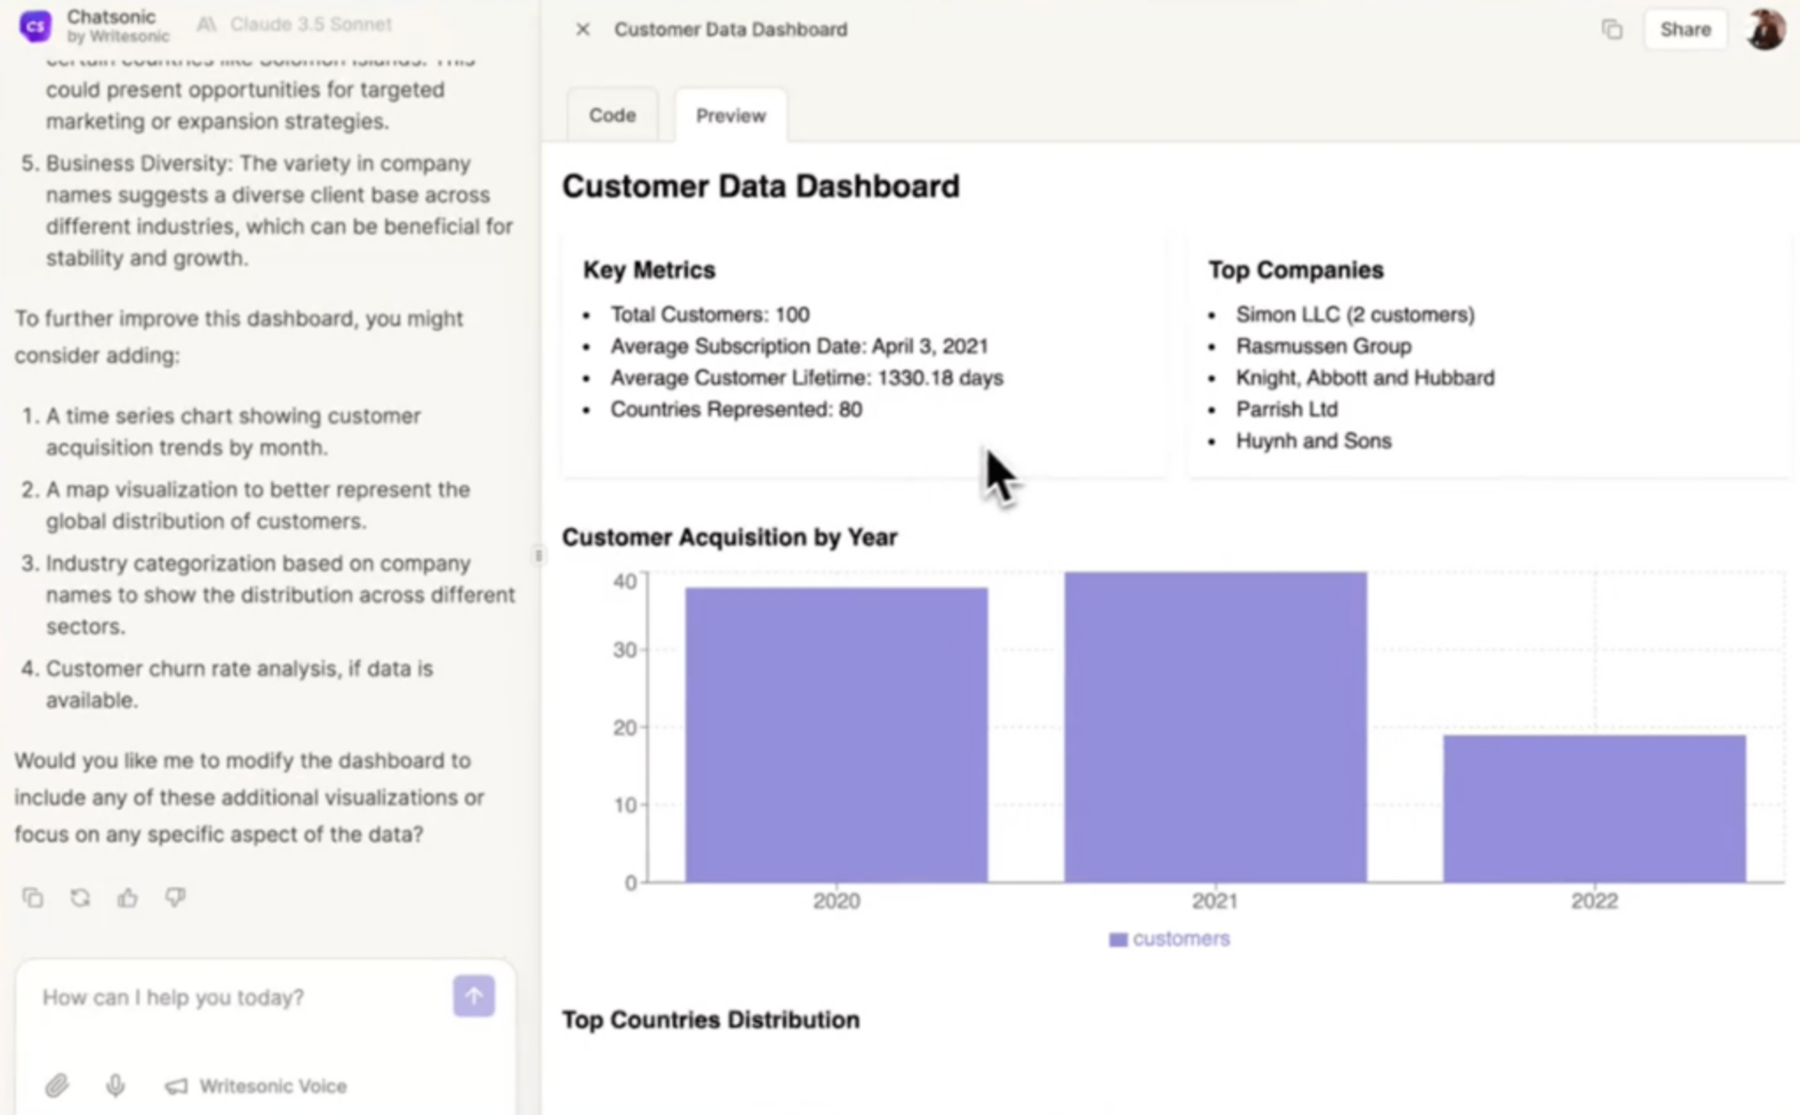
Task: Open the Claude 3.5 Sonnet model selector
Action: click(x=294, y=24)
